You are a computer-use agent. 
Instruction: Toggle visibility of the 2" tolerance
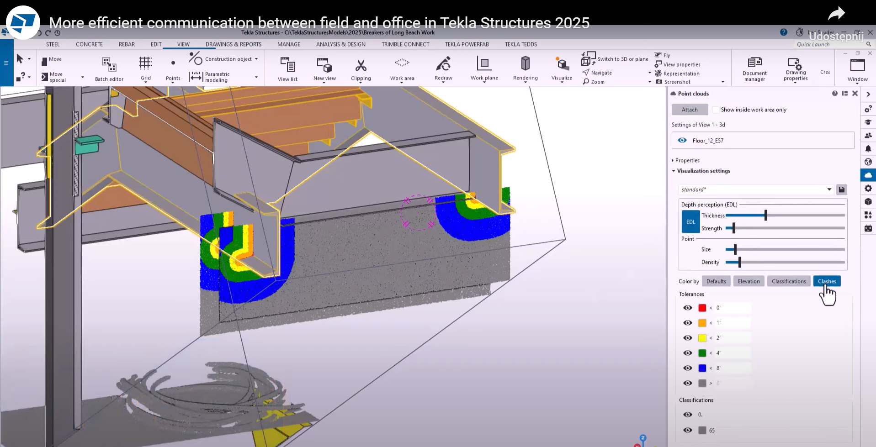click(687, 338)
